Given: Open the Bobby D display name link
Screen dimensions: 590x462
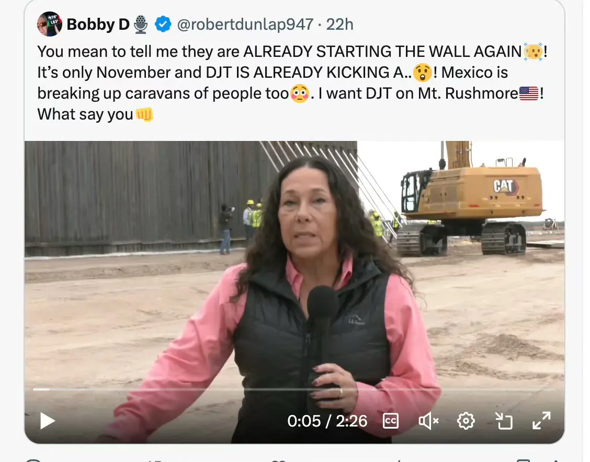Looking at the screenshot, I should 98,25.
